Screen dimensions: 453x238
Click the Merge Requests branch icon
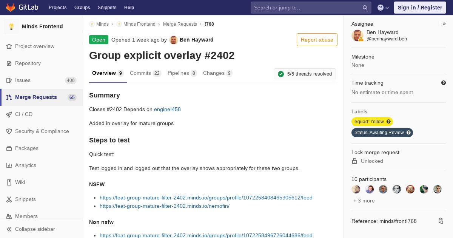9,97
